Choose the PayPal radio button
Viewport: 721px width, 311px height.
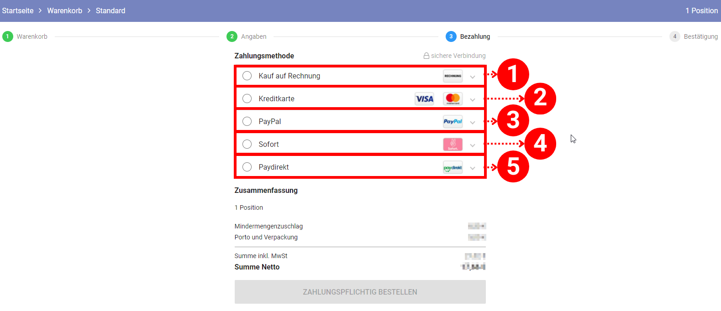[247, 121]
